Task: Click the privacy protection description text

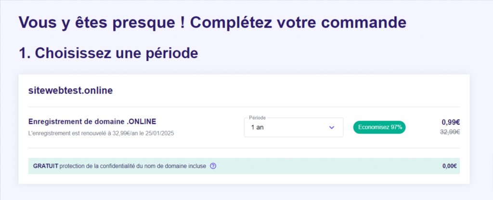Action: coord(132,166)
